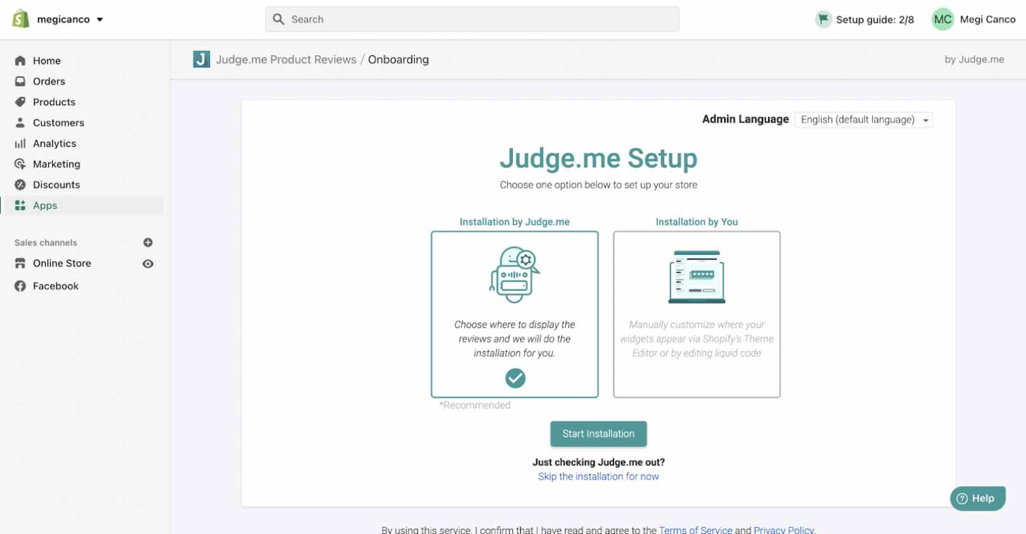Click 'Just checking Judge.me out?' text
Viewport: 1026px width, 534px height.
click(x=598, y=462)
